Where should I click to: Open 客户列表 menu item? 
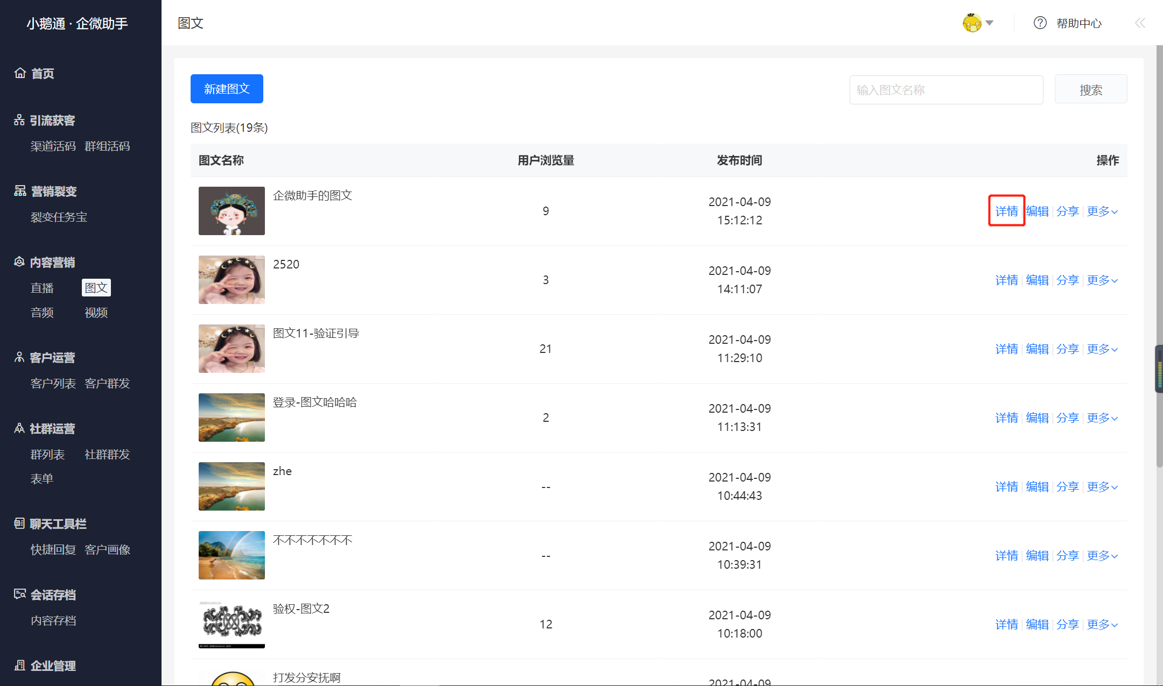pyautogui.click(x=53, y=383)
